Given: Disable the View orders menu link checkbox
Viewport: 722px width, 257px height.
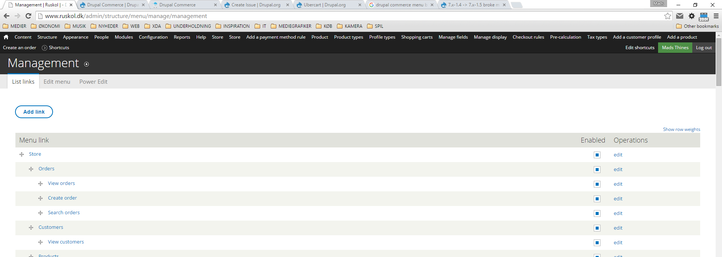Looking at the screenshot, I should pos(597,184).
